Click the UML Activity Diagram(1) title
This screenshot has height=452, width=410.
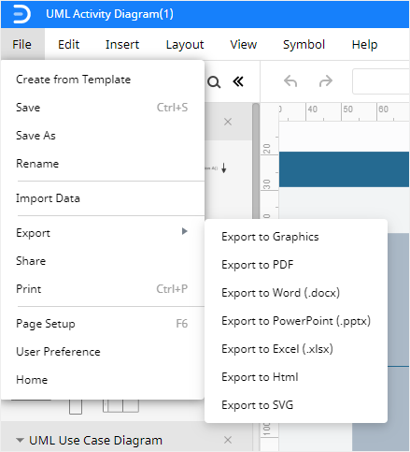[x=109, y=14]
